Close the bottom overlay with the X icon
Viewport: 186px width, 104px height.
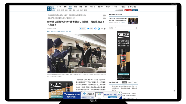pos(174,90)
